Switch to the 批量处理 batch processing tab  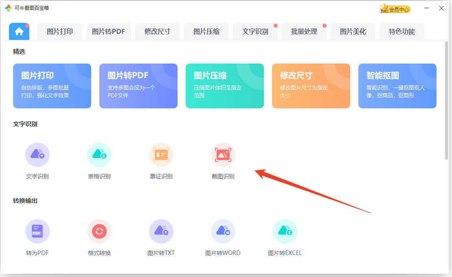[304, 31]
